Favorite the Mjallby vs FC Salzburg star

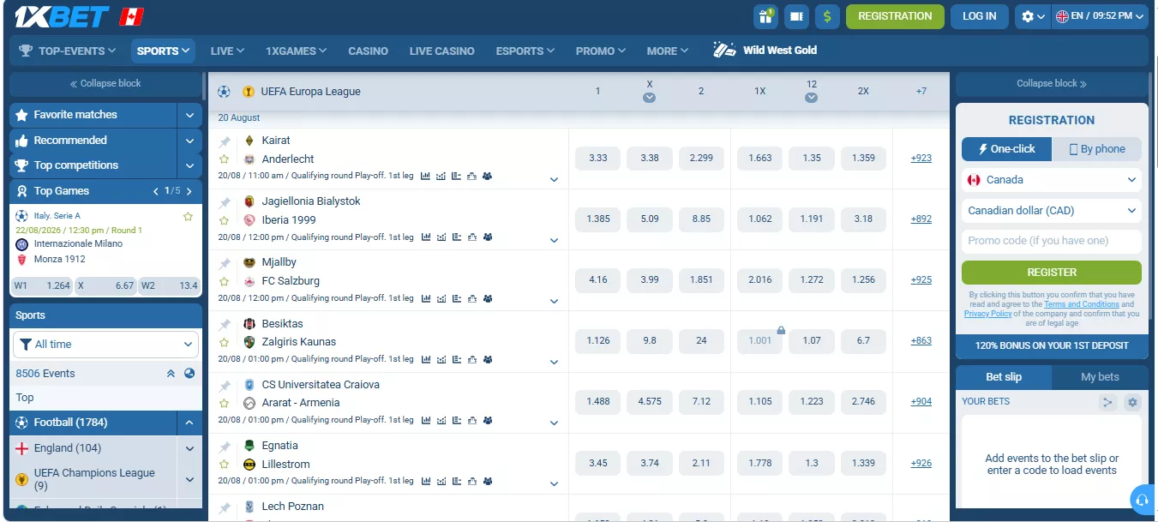225,281
